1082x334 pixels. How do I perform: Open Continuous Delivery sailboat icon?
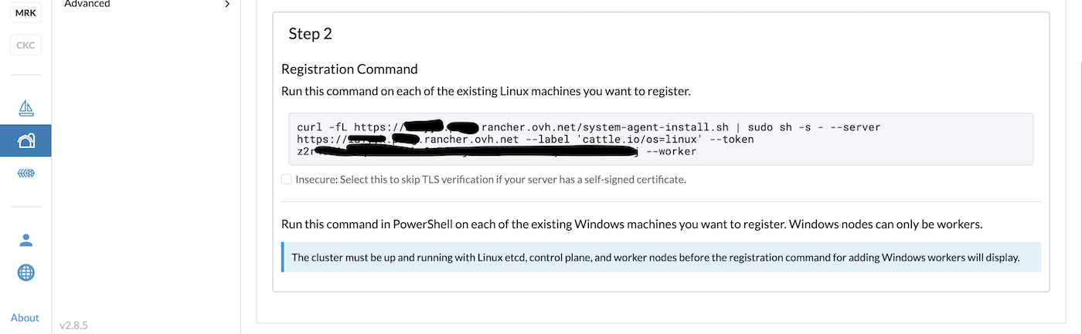click(26, 107)
